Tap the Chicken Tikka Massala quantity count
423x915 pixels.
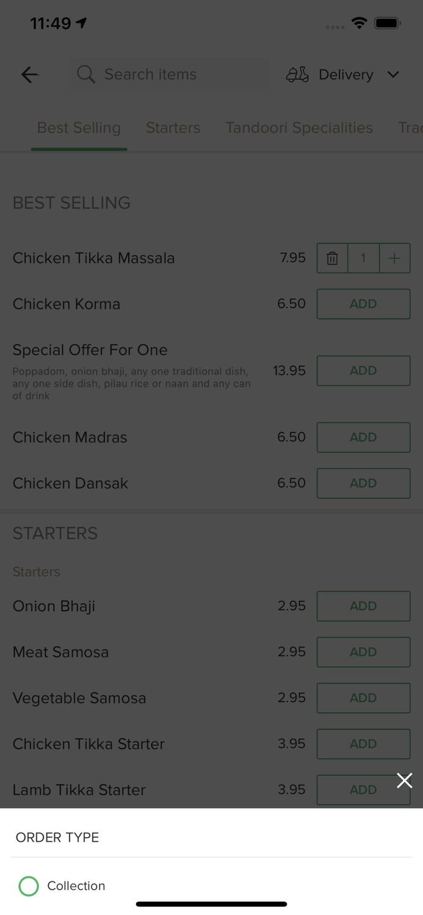point(363,258)
